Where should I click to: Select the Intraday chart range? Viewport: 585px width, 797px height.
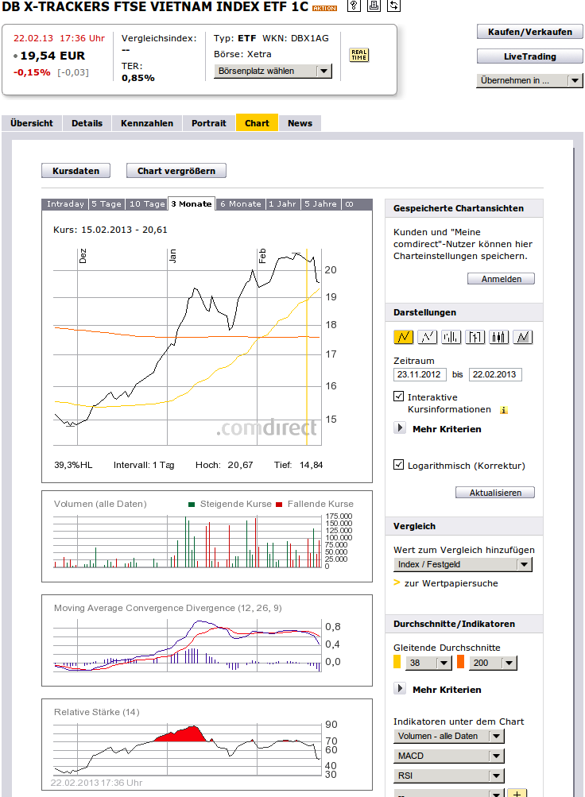(65, 204)
